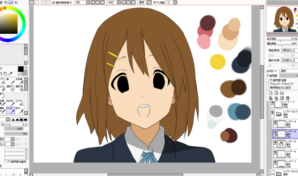
Task: Click the zoom out minus button
Action: 93,3
